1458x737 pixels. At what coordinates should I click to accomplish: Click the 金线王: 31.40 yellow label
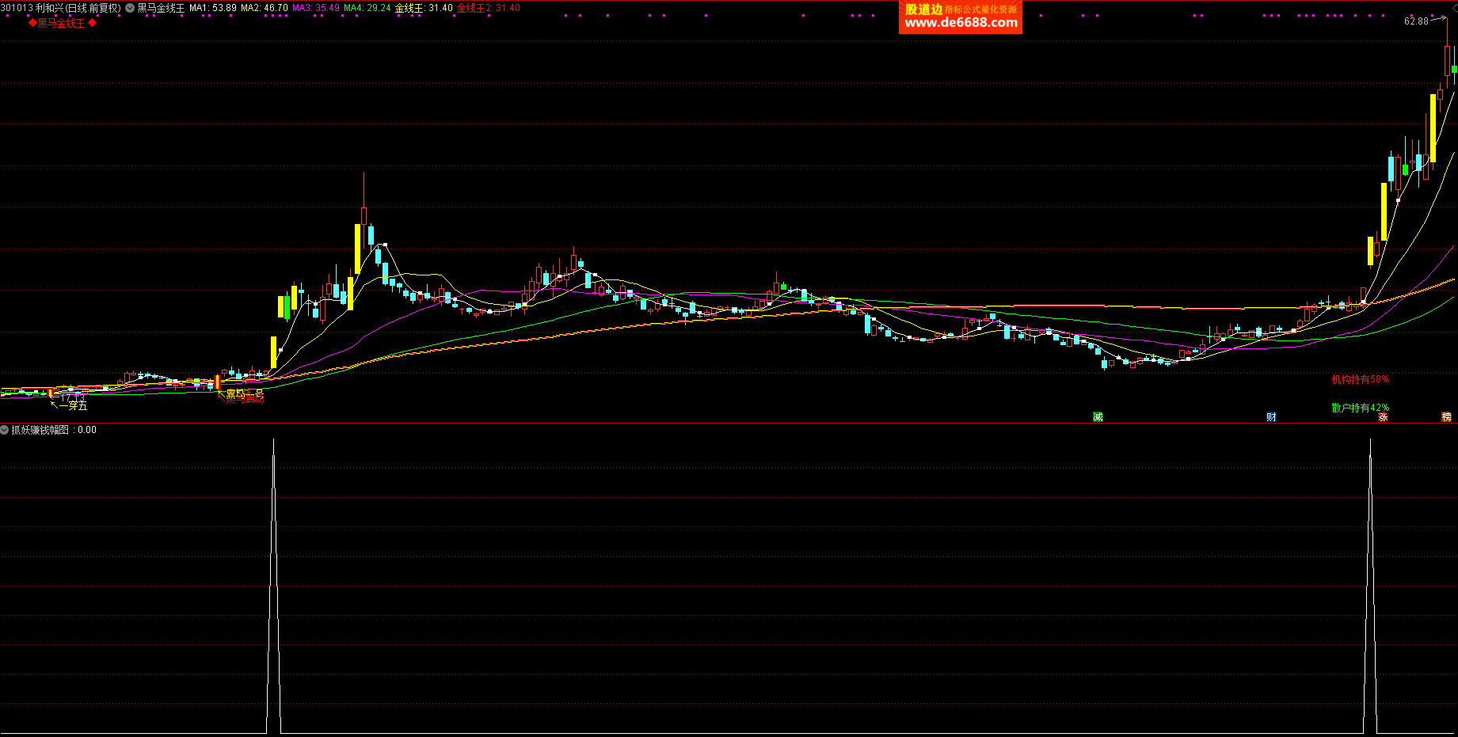[x=424, y=8]
